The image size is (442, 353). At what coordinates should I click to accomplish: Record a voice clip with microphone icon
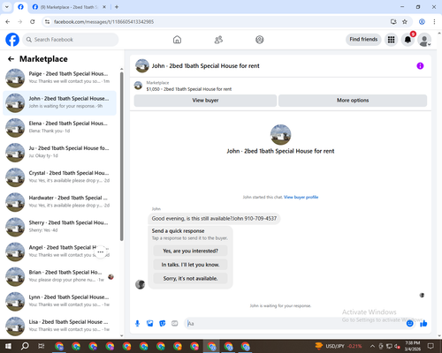(137, 324)
